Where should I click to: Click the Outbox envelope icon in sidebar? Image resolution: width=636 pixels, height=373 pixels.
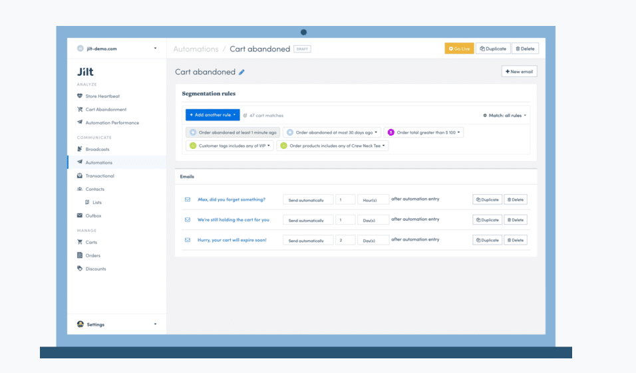point(80,216)
